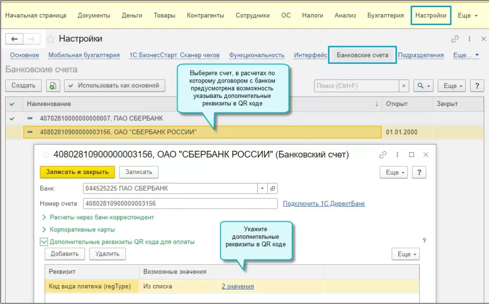
Task: Open the selected bank's card via the Банк field icon
Action: pos(273,188)
